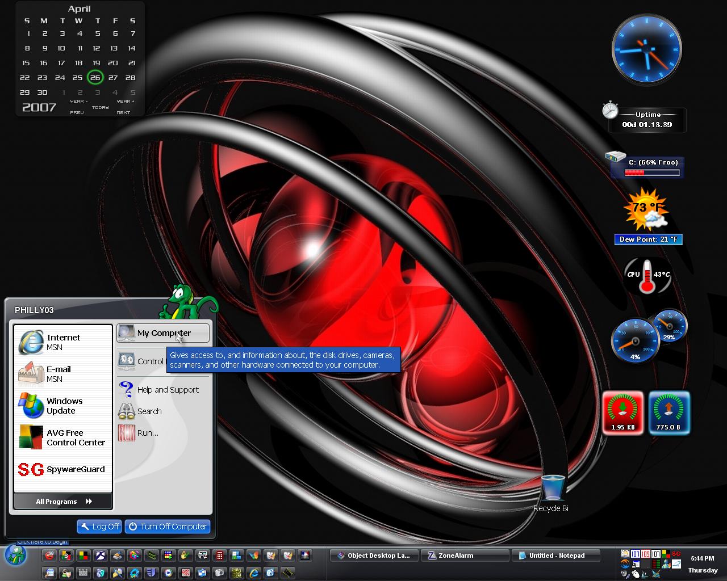This screenshot has height=581, width=727.
Task: Click the Recycle Bin desktop icon
Action: (x=552, y=492)
